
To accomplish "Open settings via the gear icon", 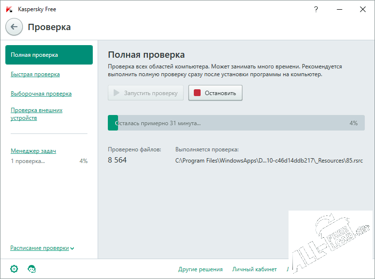I will pyautogui.click(x=14, y=269).
